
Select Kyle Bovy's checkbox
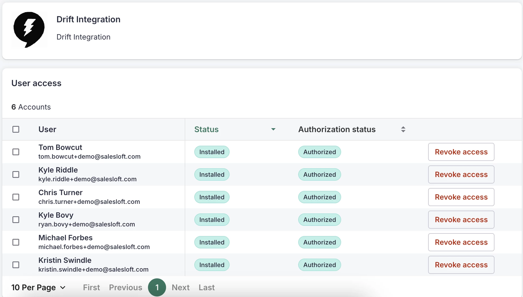(x=16, y=220)
